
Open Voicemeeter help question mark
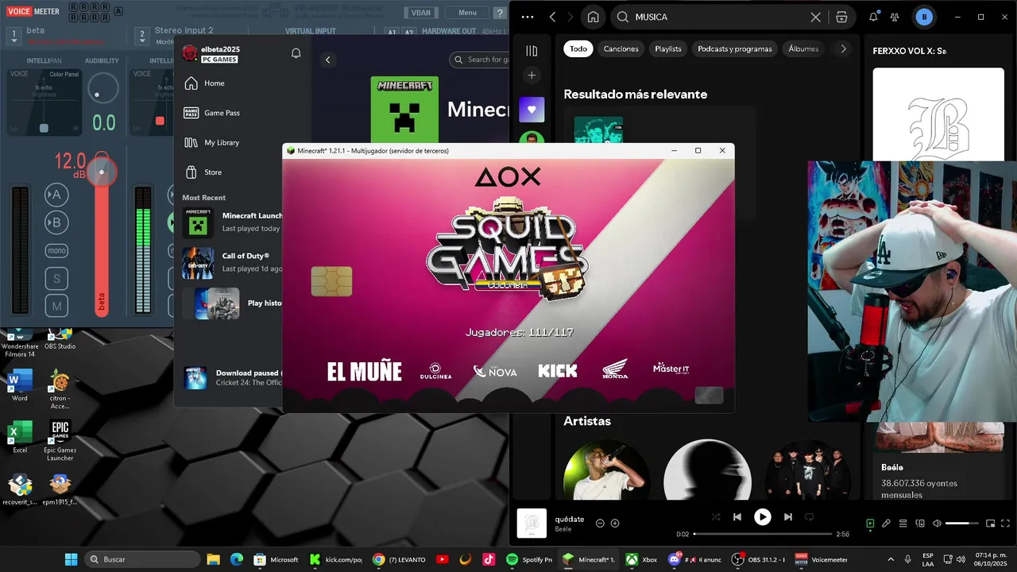click(500, 13)
